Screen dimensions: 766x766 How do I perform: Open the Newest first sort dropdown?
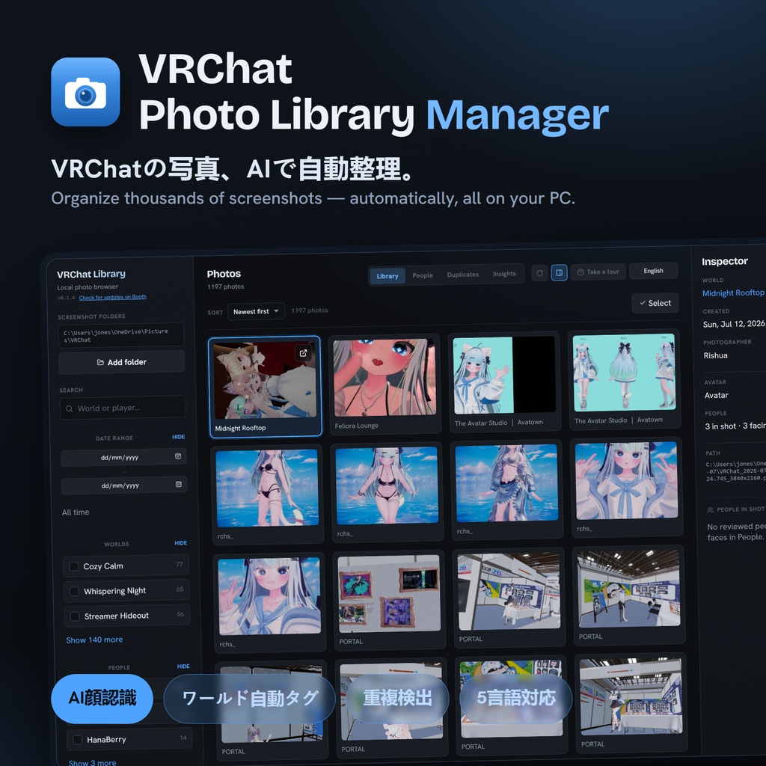click(x=256, y=311)
